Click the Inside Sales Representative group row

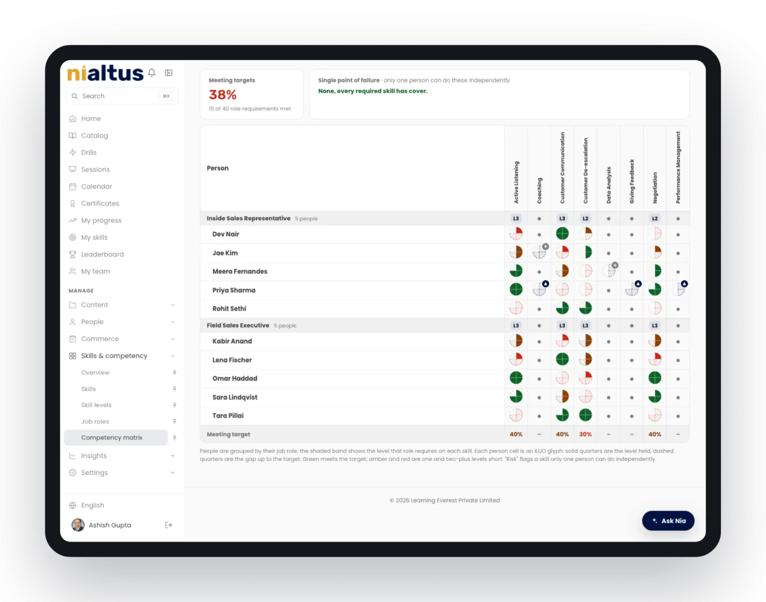click(x=445, y=218)
